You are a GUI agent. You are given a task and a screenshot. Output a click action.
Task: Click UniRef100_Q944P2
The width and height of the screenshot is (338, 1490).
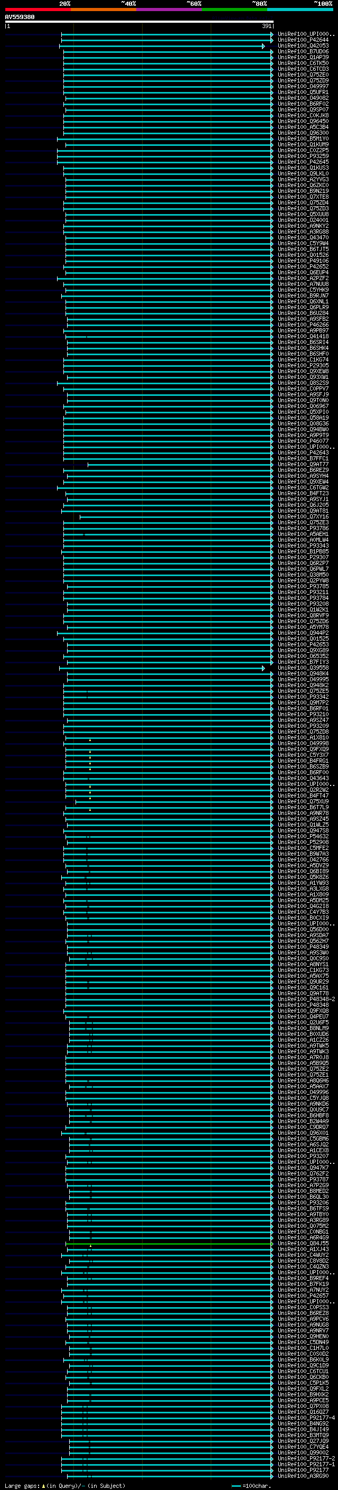[303, 633]
